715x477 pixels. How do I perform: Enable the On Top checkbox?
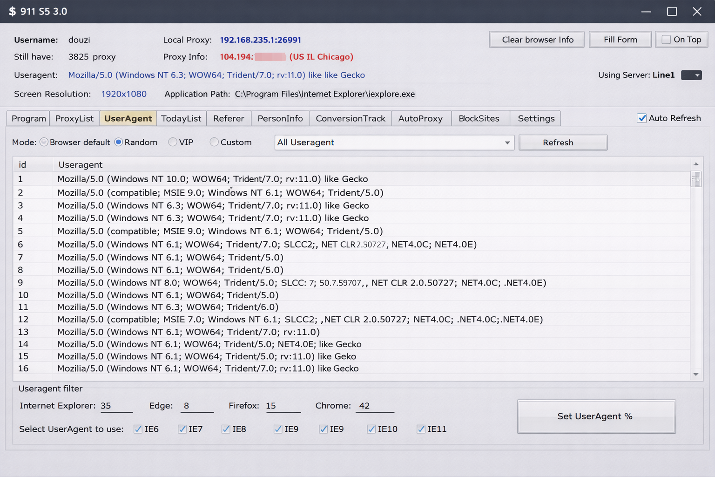point(666,40)
